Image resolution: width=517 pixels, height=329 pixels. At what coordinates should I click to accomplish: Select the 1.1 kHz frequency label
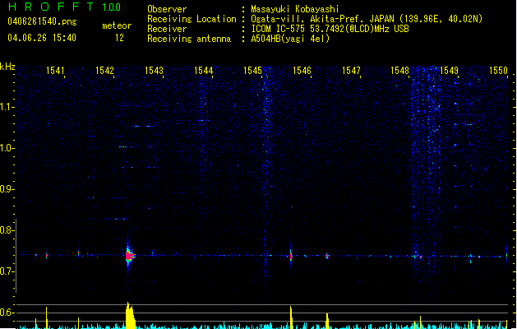pos(7,107)
